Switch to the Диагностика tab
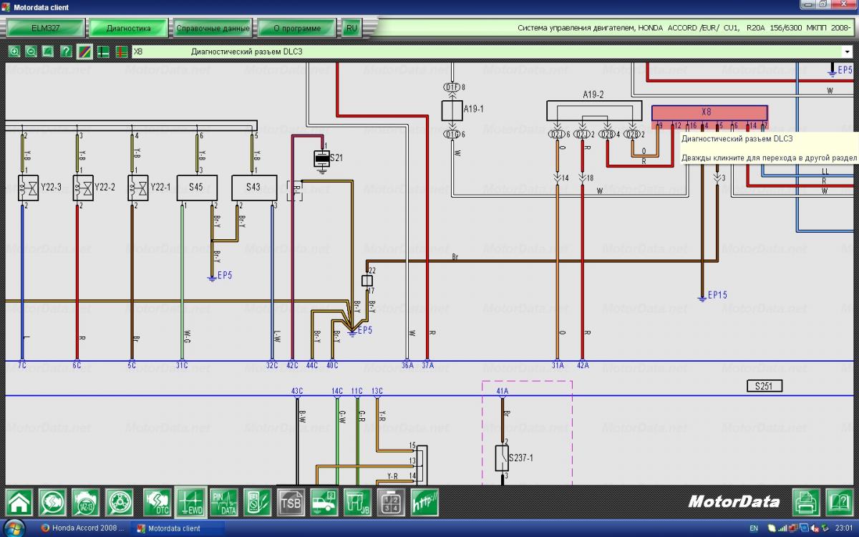 click(128, 29)
